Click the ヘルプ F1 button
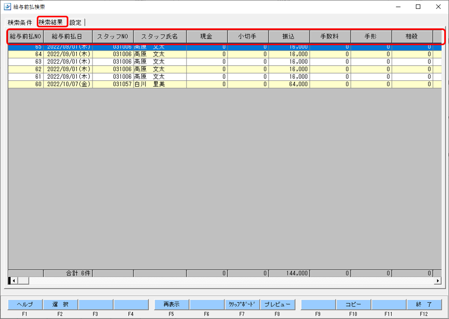The image size is (449, 319). point(25,304)
